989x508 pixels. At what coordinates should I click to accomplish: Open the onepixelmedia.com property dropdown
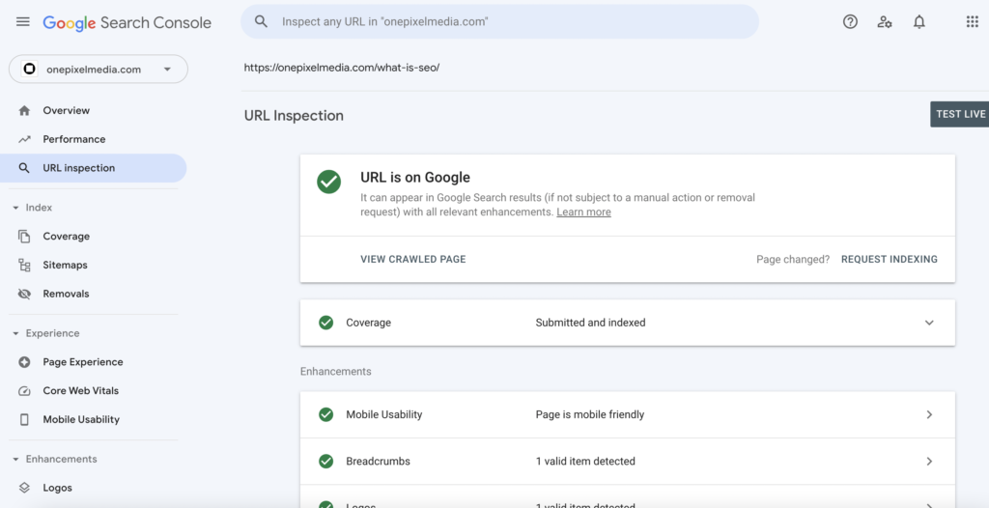click(x=99, y=70)
